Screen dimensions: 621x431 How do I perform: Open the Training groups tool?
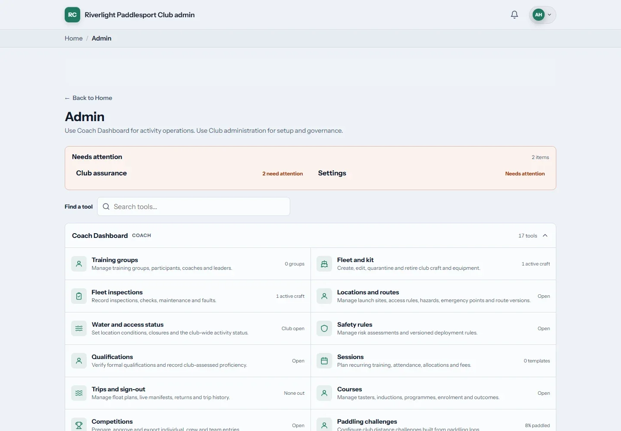[188, 264]
